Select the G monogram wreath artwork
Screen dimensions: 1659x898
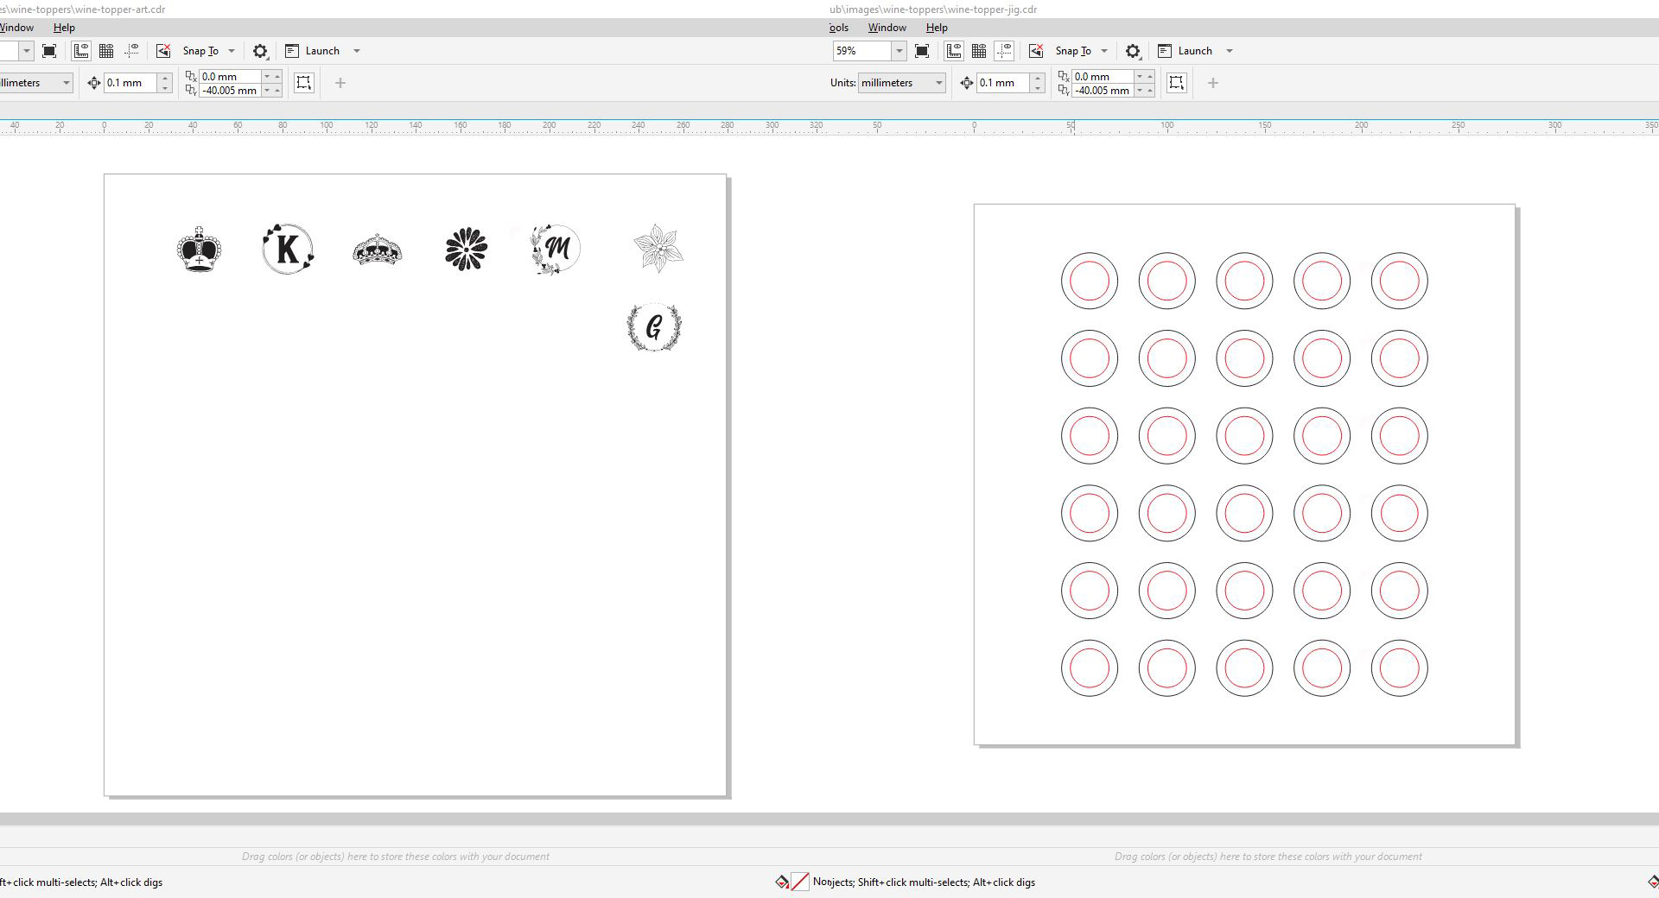point(654,327)
